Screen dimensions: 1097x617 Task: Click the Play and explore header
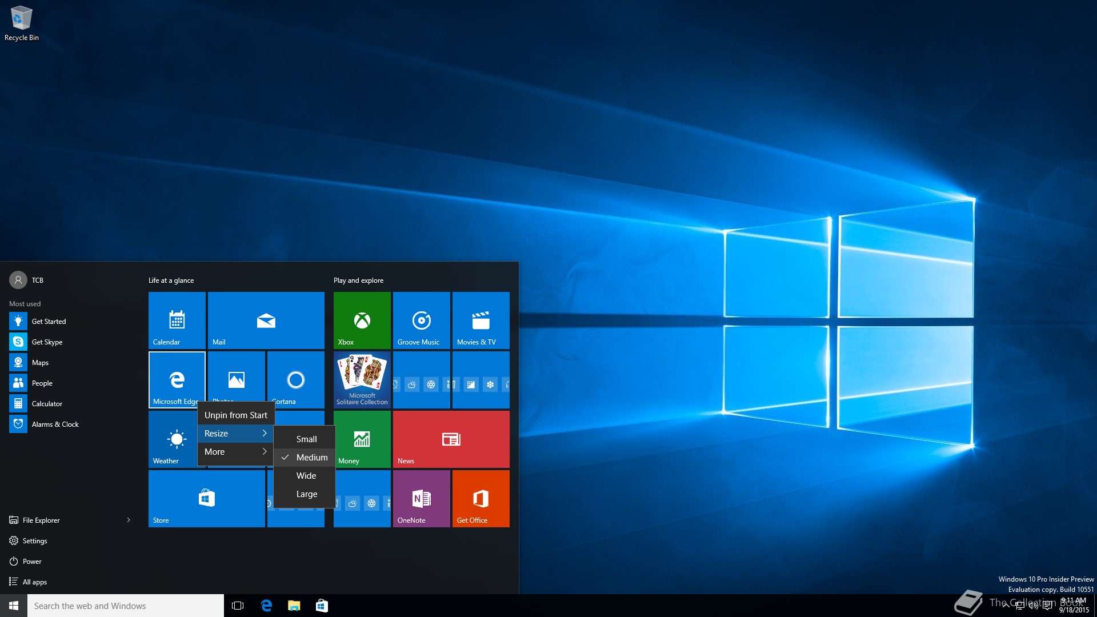click(x=359, y=281)
